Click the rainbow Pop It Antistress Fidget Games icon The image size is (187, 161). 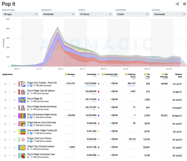point(23,116)
